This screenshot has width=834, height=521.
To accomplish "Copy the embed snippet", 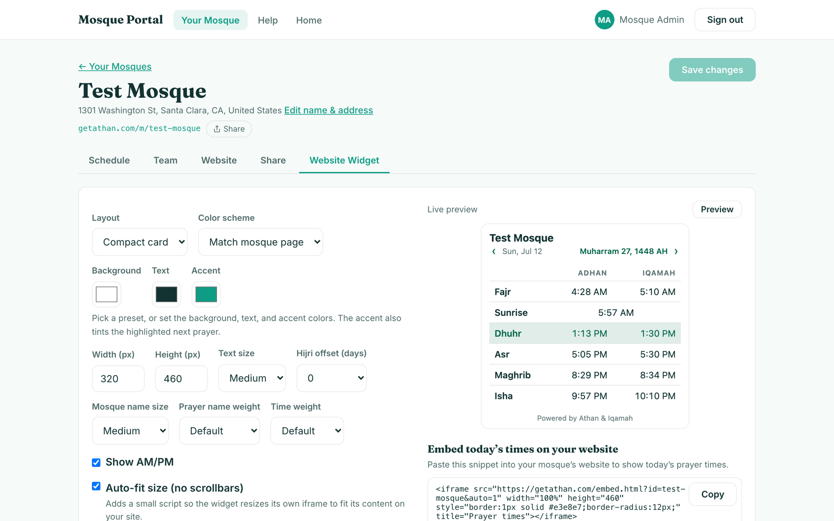I will coord(713,494).
